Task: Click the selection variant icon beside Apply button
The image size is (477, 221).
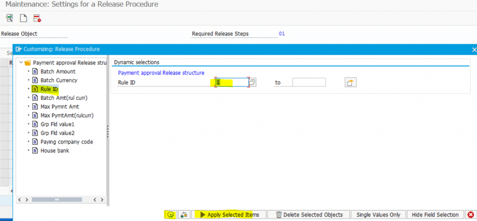Action: pos(184,214)
